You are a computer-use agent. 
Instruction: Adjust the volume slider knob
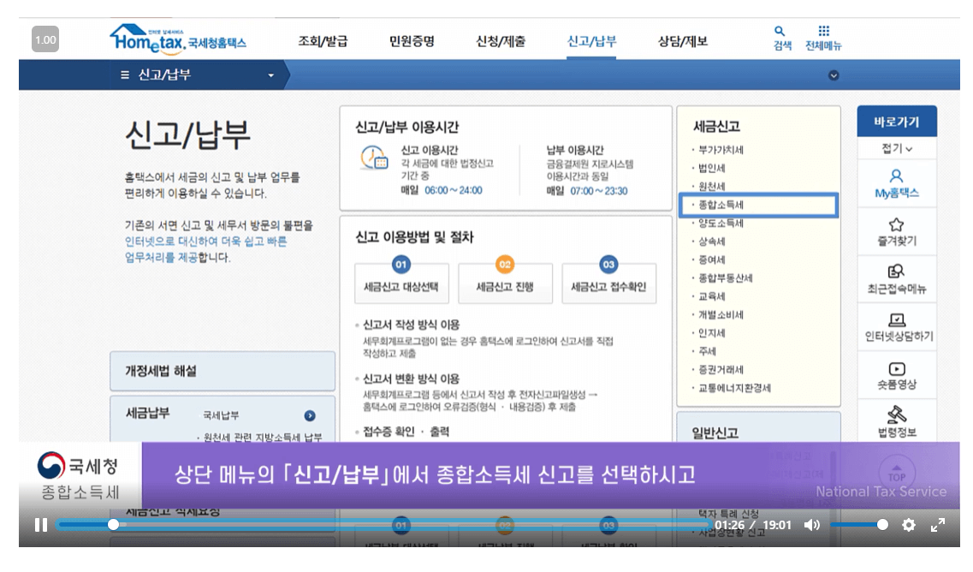(x=881, y=525)
